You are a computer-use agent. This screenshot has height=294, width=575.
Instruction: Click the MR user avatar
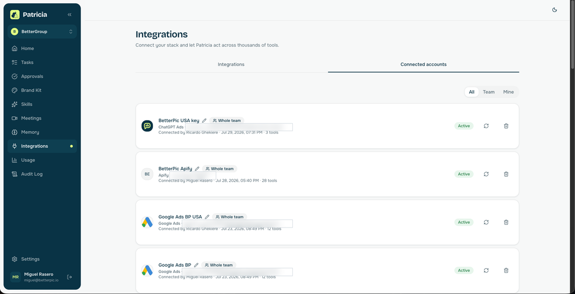(x=15, y=277)
